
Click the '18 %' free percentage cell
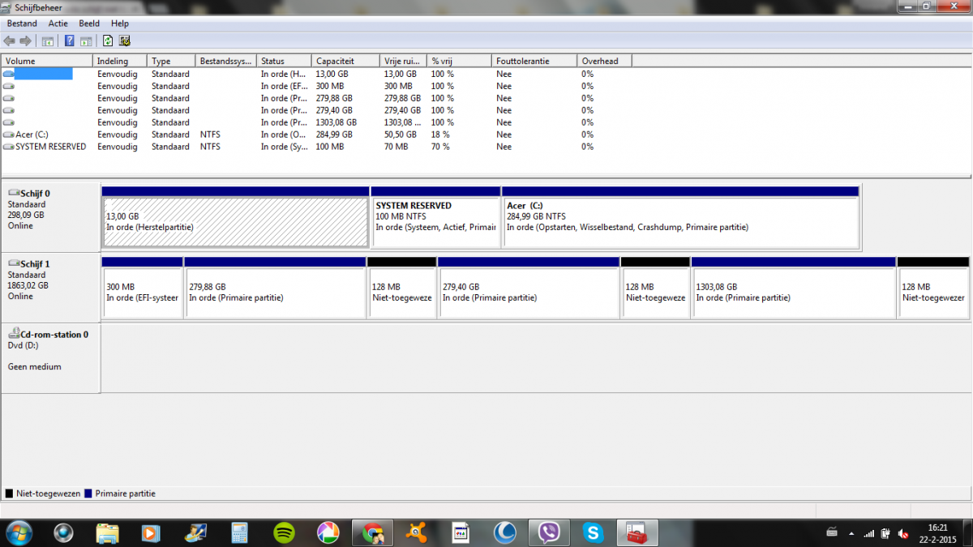pos(442,135)
